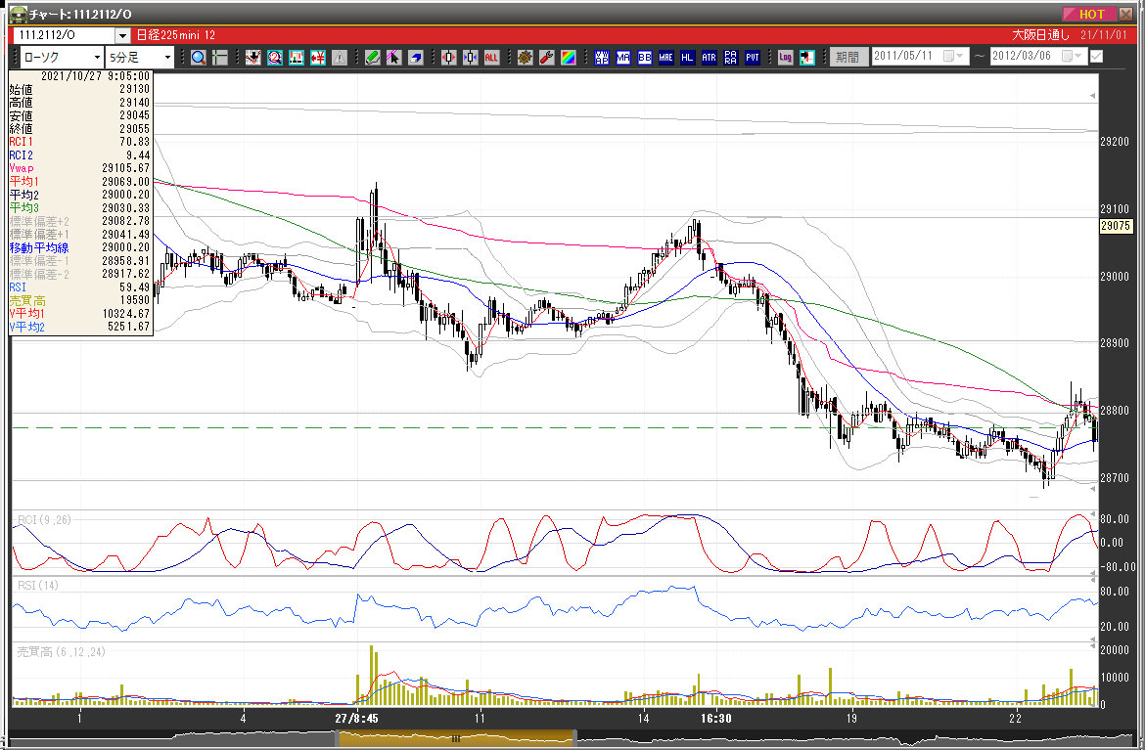Image resolution: width=1145 pixels, height=750 pixels.
Task: Select the arrow pointer line tool
Action: coord(393,57)
